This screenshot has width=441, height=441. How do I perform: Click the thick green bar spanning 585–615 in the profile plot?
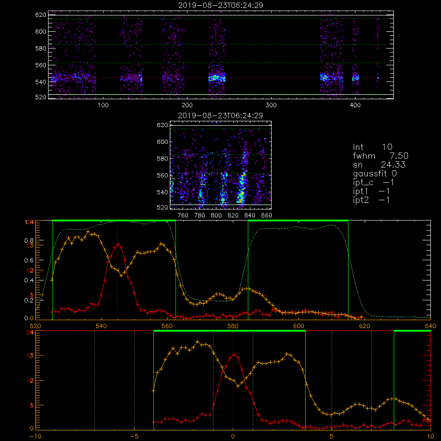point(298,221)
